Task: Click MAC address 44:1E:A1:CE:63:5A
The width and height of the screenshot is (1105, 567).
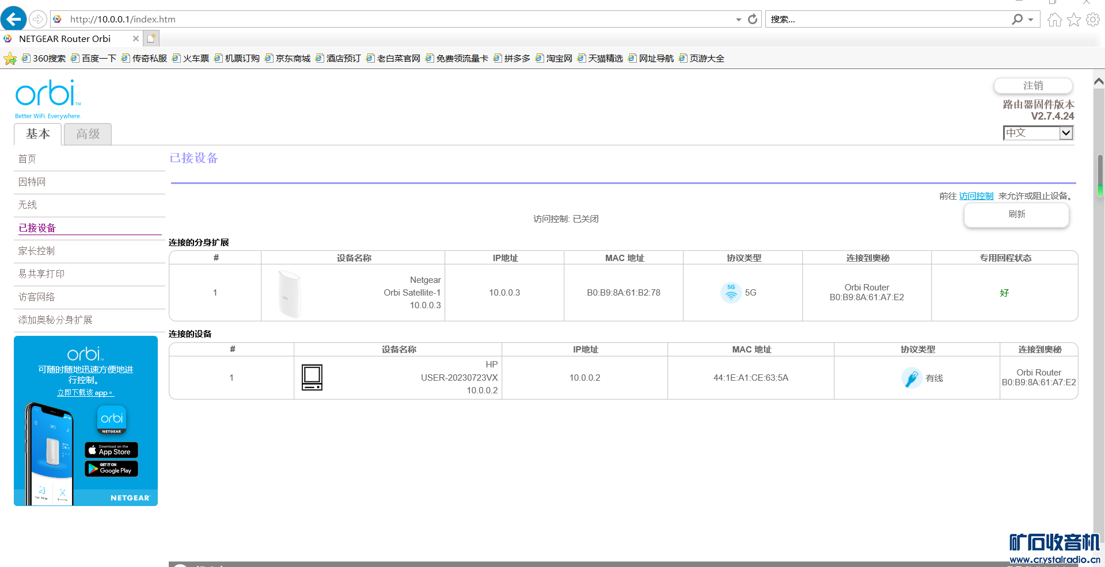Action: 751,378
